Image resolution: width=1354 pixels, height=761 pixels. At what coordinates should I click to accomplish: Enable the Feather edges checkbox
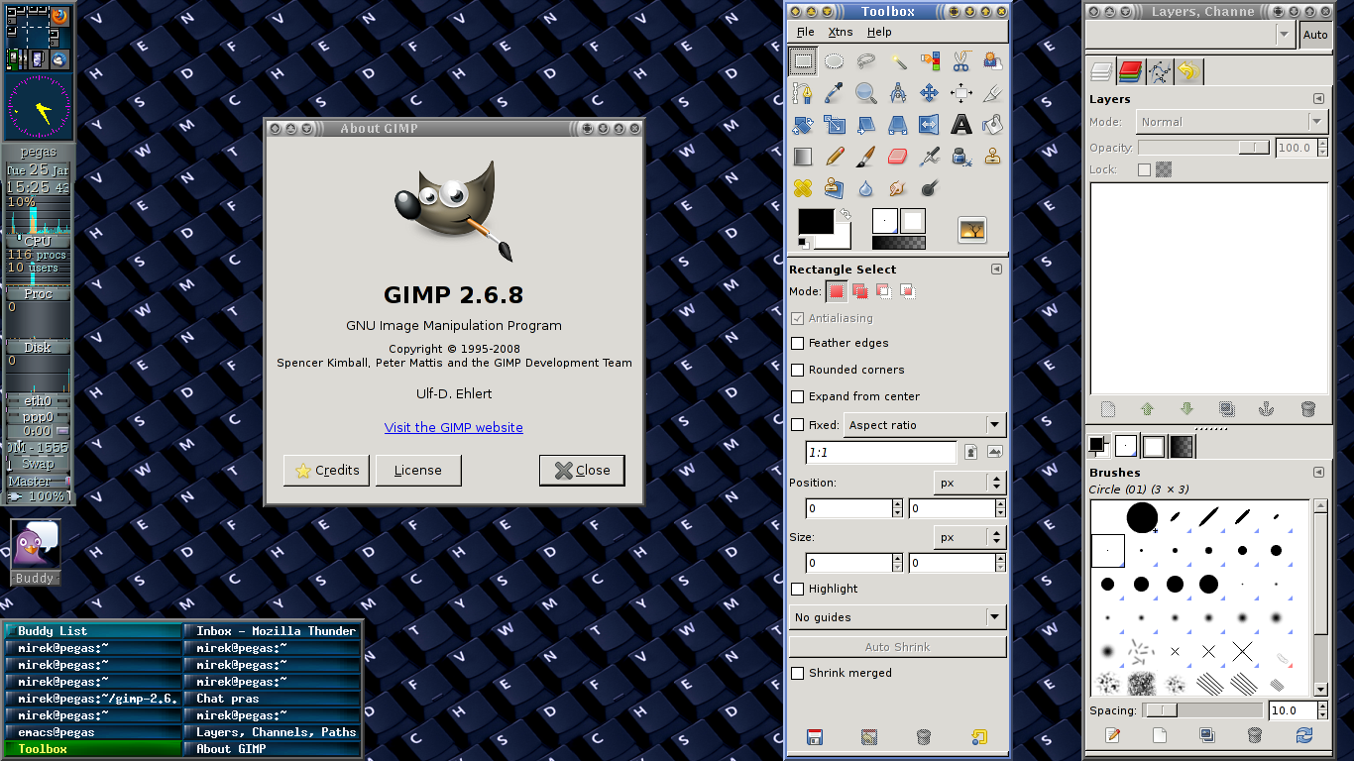pyautogui.click(x=798, y=343)
